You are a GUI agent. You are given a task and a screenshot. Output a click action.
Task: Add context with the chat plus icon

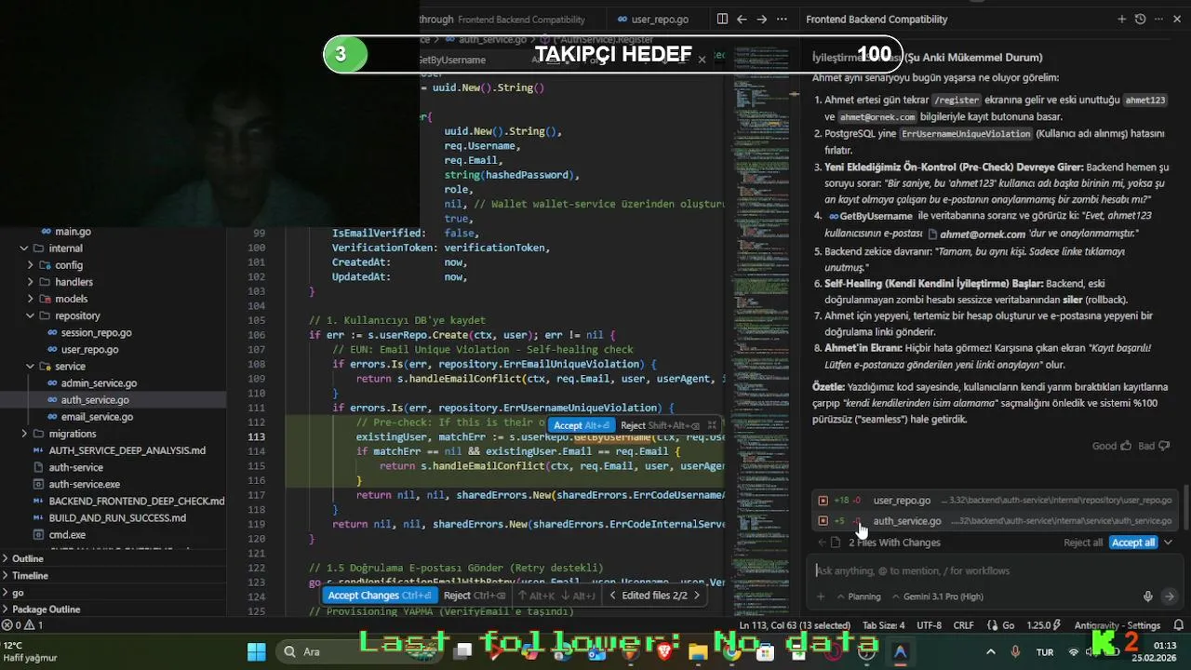(x=821, y=596)
